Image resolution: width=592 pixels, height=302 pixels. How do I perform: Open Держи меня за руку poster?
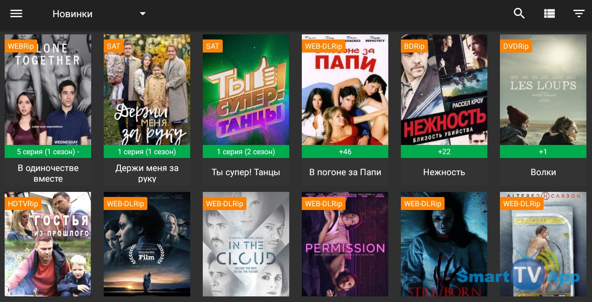pyautogui.click(x=147, y=90)
